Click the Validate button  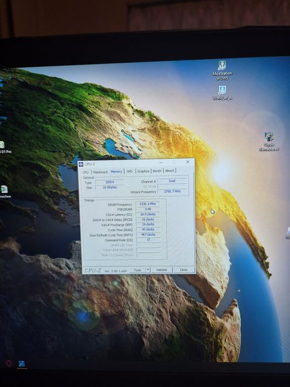click(161, 270)
